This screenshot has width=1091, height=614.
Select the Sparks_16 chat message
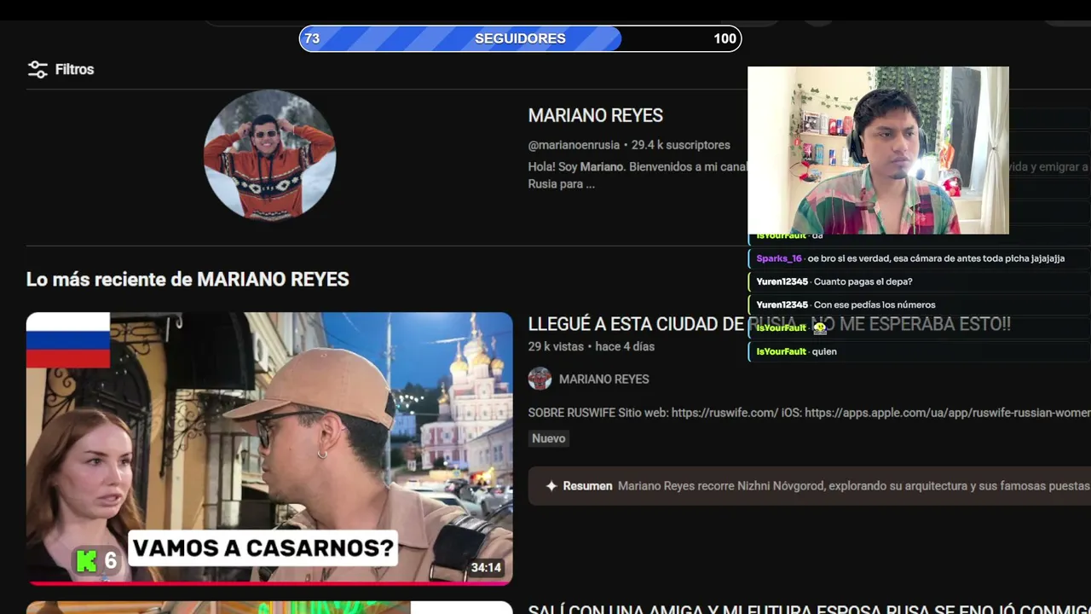coord(919,258)
